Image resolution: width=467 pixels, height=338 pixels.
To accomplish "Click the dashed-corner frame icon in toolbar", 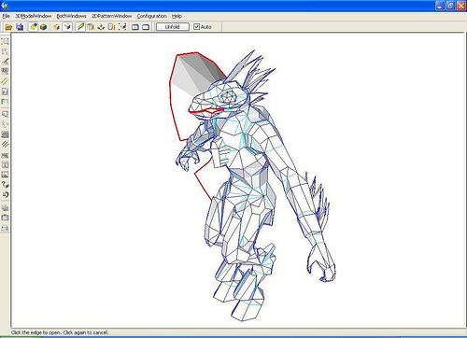I will pos(122,27).
